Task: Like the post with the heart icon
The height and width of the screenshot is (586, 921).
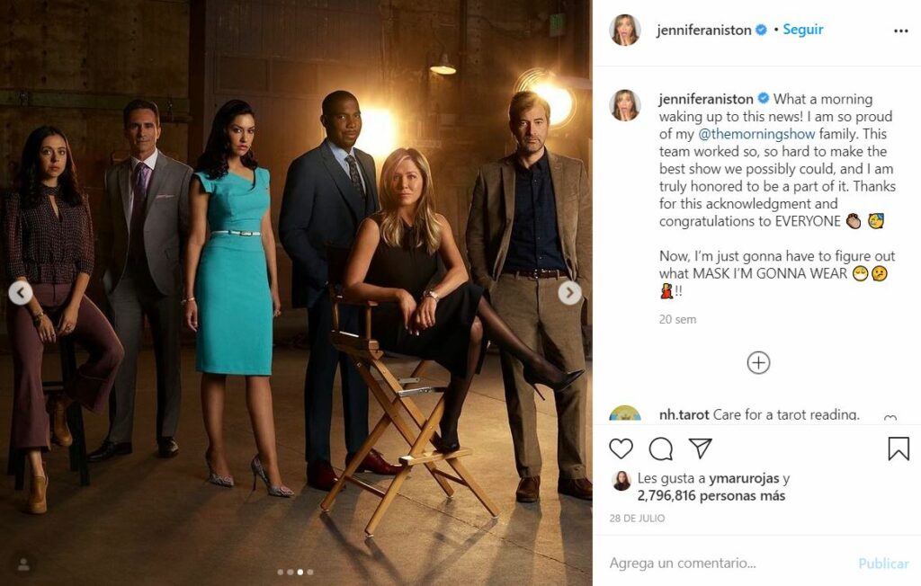Action: pos(621,448)
